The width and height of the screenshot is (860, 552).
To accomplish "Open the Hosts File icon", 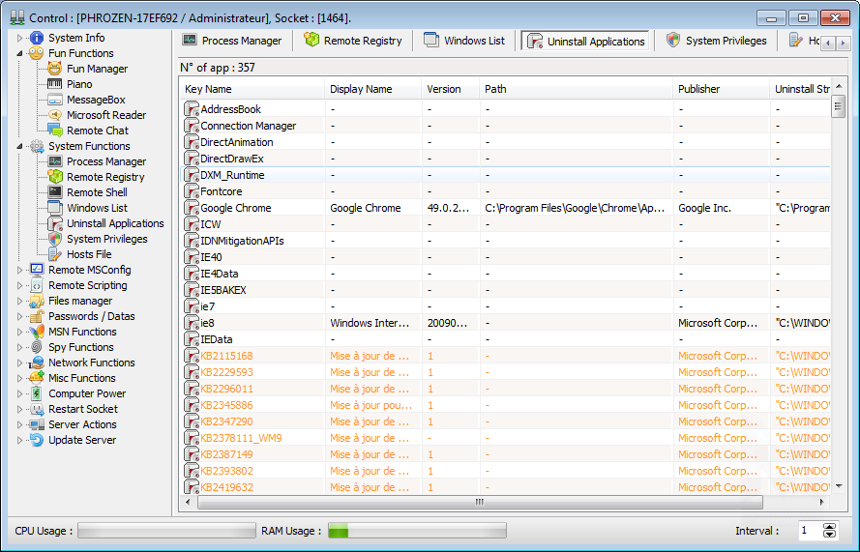I will (x=55, y=254).
